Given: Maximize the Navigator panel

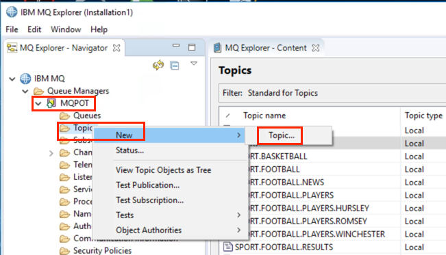Looking at the screenshot, I should click(x=192, y=47).
